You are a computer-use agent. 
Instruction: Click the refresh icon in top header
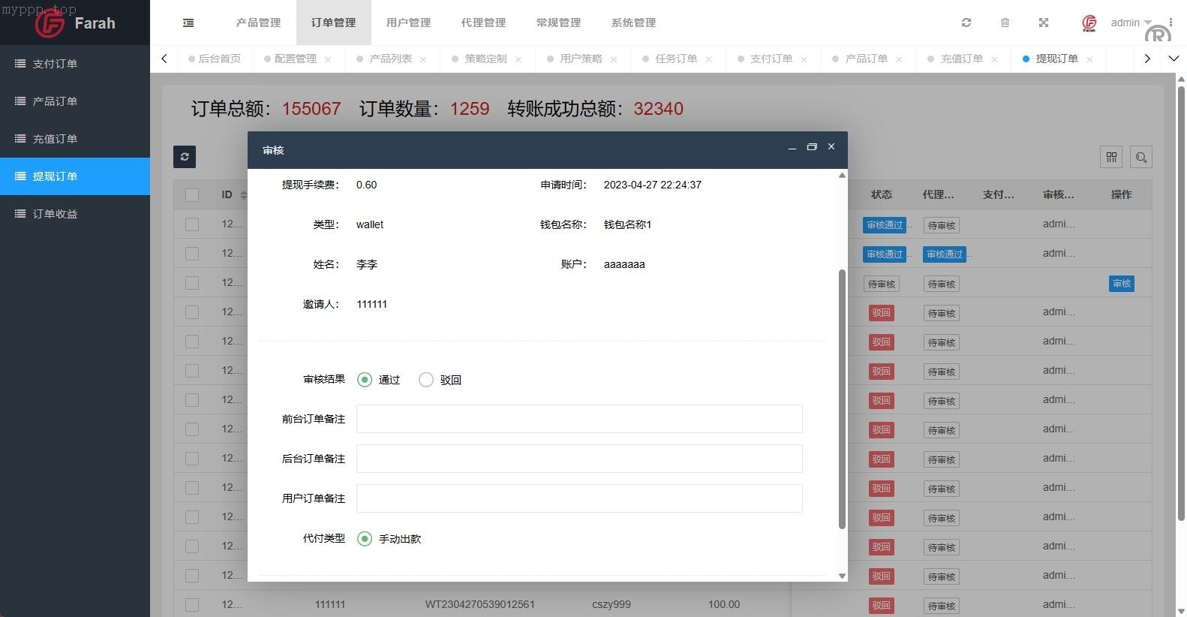tap(966, 23)
